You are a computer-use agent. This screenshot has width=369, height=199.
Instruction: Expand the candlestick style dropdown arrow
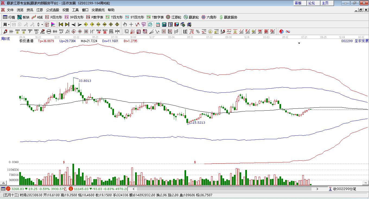pos(42,24)
